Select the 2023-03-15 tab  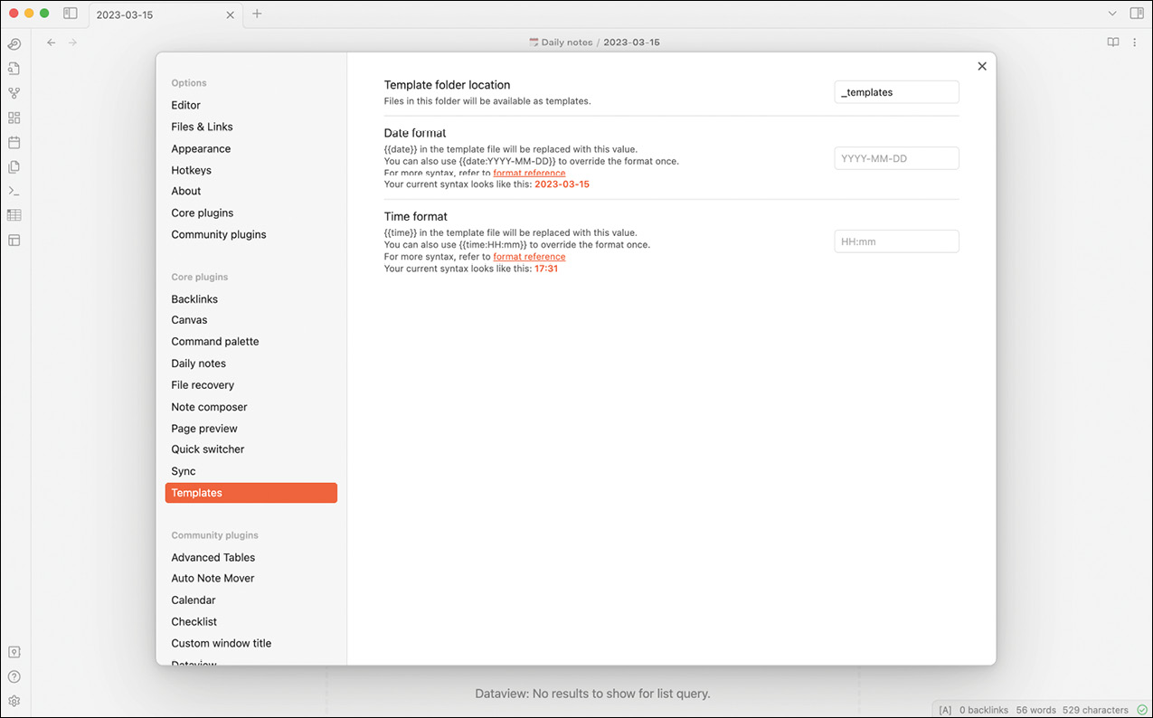[x=154, y=14]
